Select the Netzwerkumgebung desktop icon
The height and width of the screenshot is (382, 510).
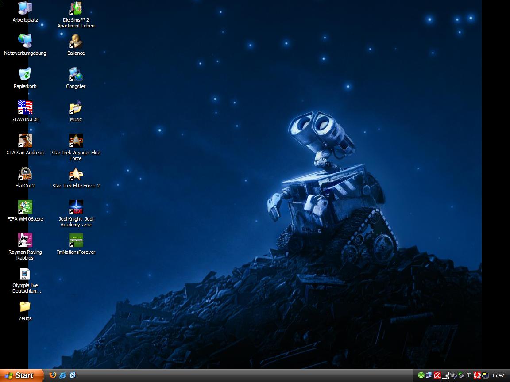click(x=25, y=41)
